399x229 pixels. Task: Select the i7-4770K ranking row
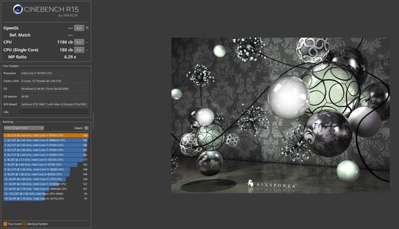click(46, 165)
